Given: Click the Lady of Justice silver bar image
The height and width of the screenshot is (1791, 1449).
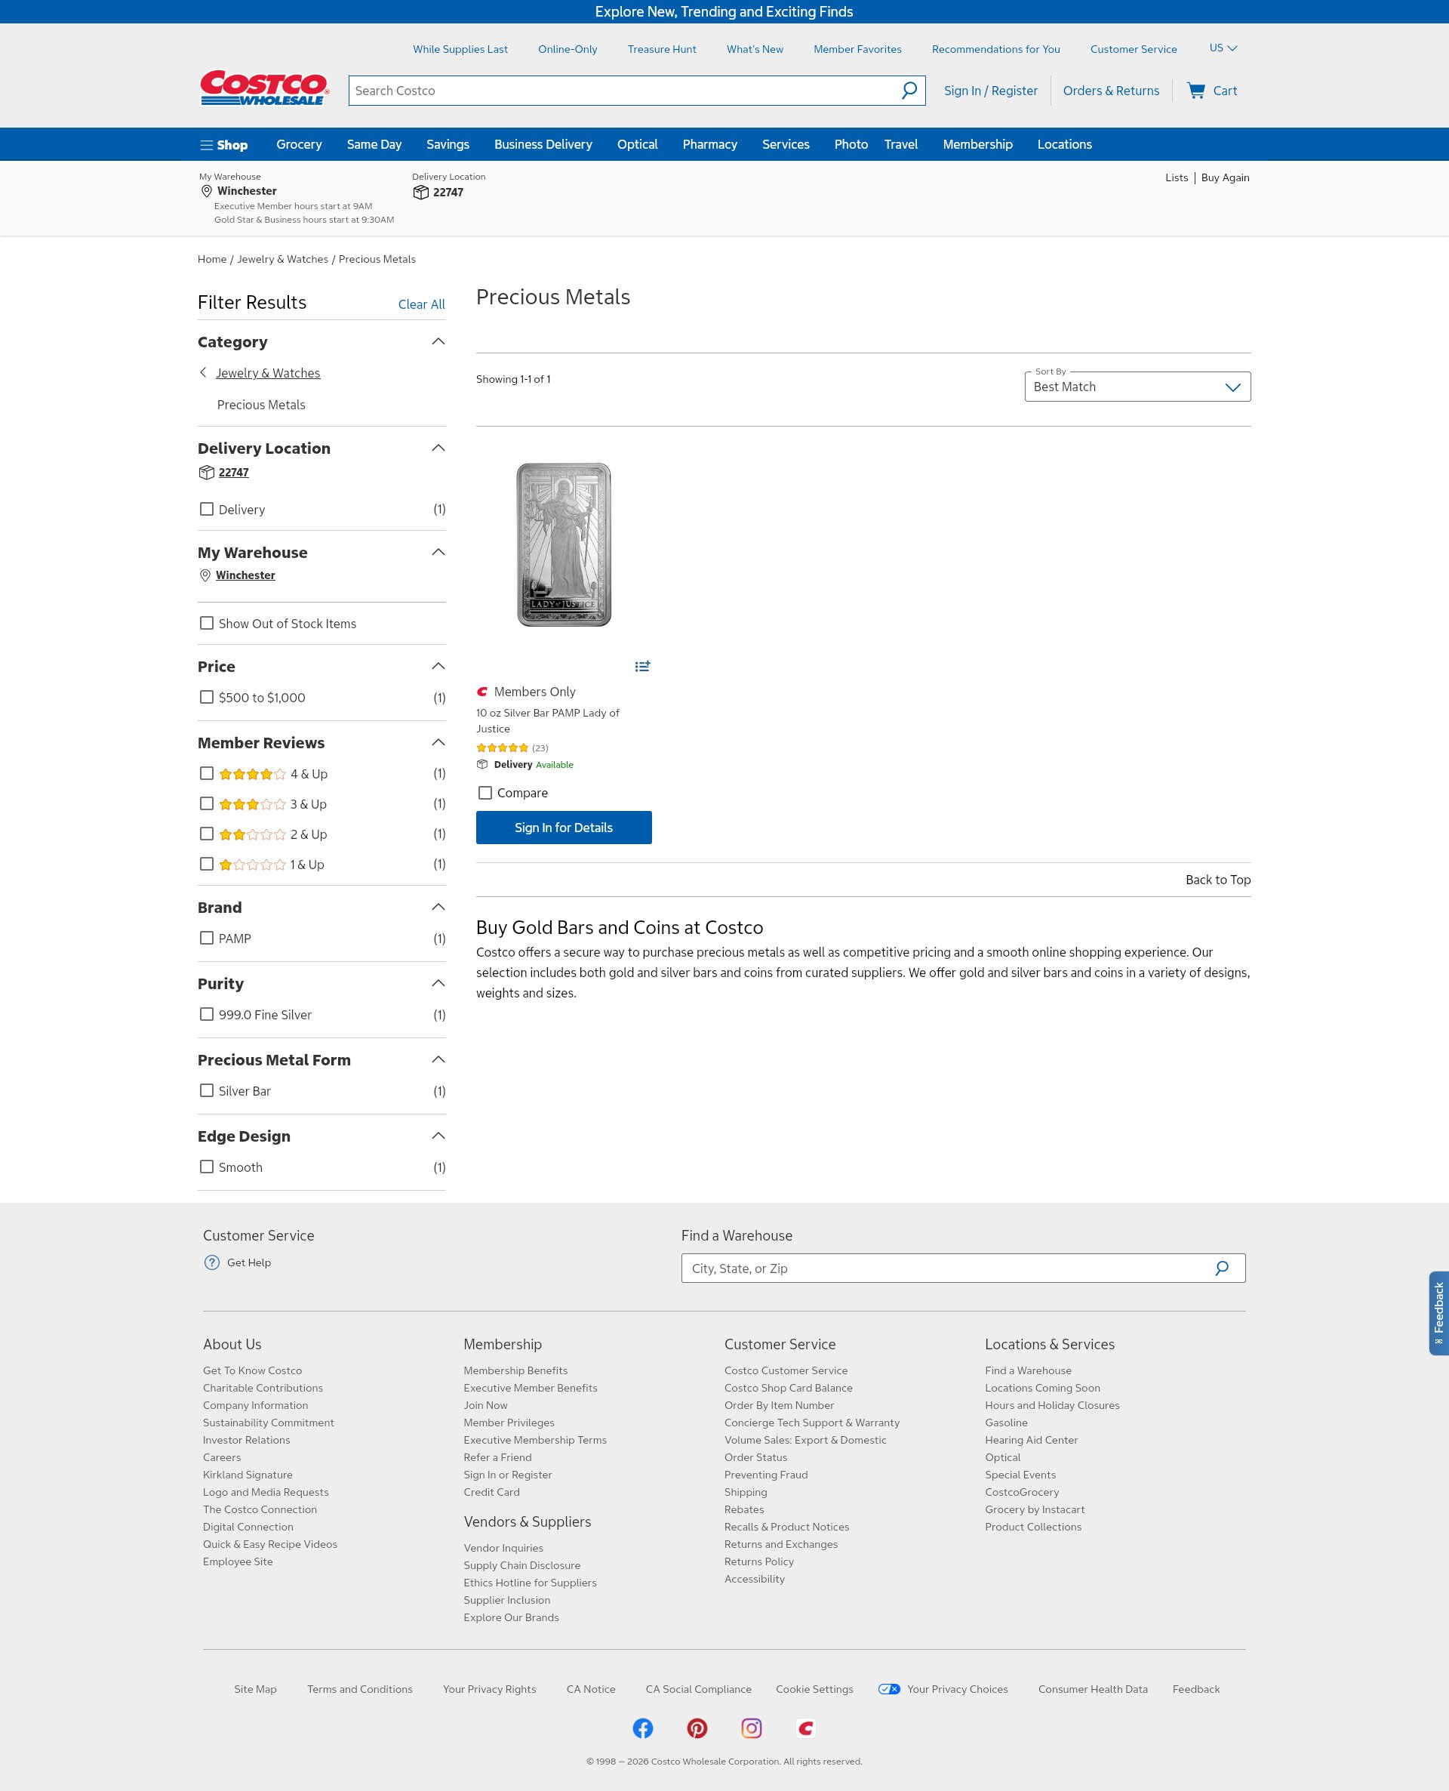Looking at the screenshot, I should point(564,544).
